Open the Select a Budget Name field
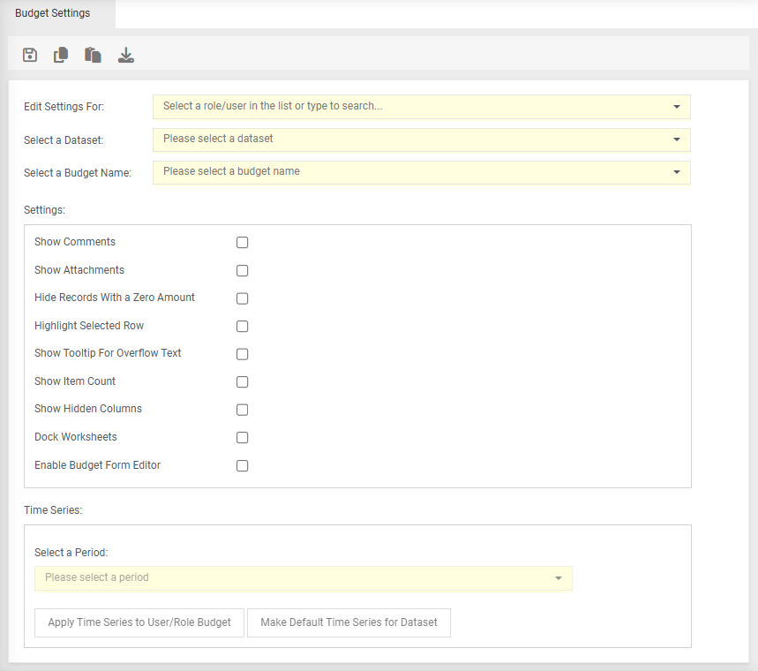Screen dimensions: 758x671 422,172
